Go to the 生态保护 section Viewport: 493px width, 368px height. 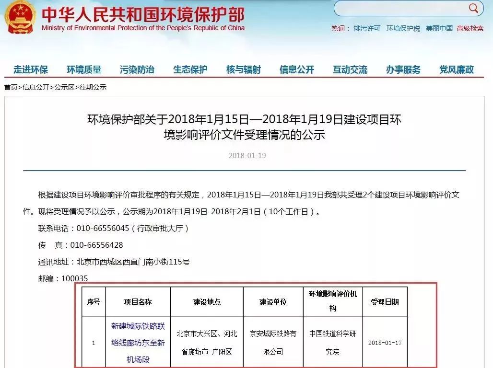click(190, 70)
